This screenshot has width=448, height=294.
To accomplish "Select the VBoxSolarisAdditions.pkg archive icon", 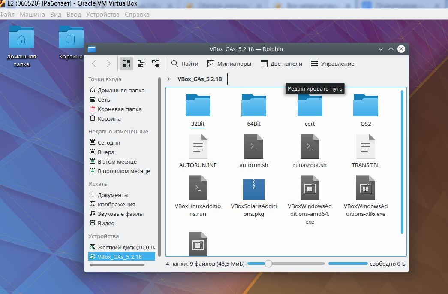I will [254, 189].
